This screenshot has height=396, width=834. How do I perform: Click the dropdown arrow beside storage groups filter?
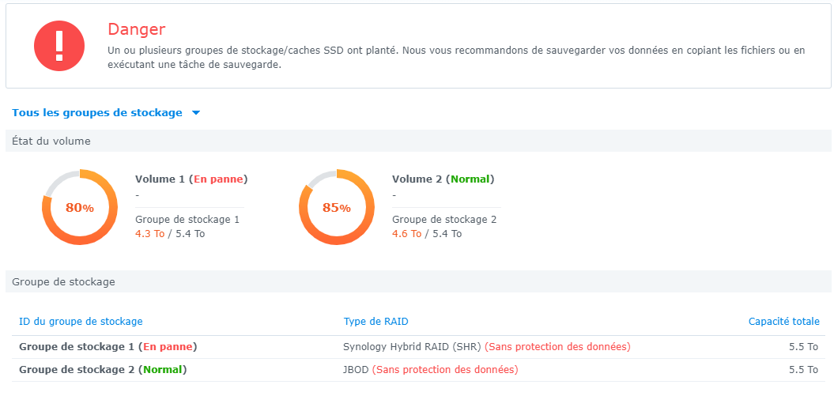pyautogui.click(x=196, y=113)
